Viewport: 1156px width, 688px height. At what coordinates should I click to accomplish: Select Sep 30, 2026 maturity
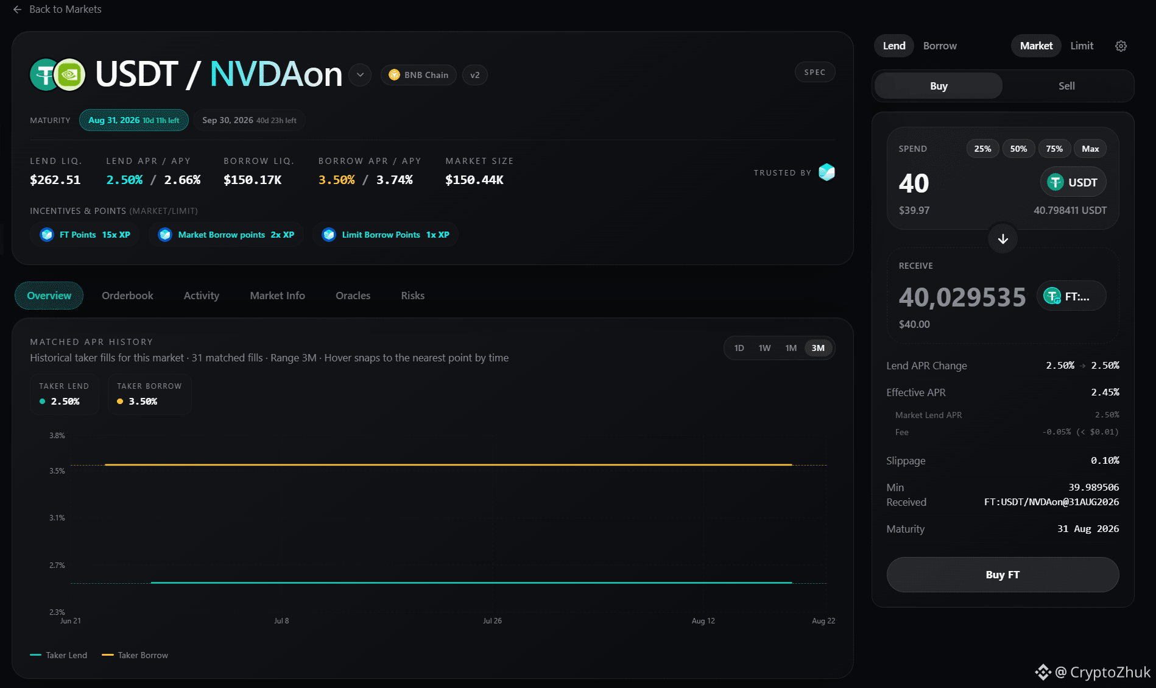tap(250, 120)
